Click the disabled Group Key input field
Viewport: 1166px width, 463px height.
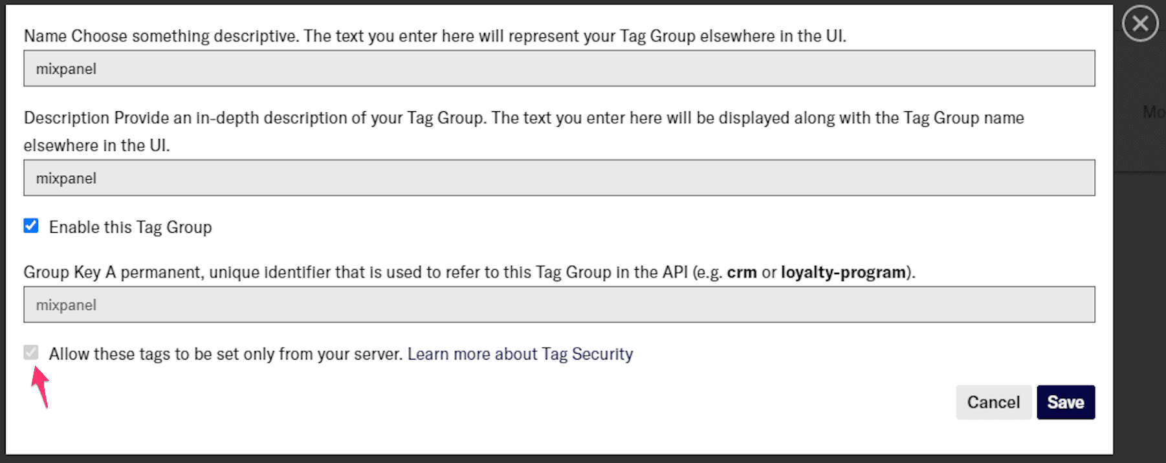point(559,305)
